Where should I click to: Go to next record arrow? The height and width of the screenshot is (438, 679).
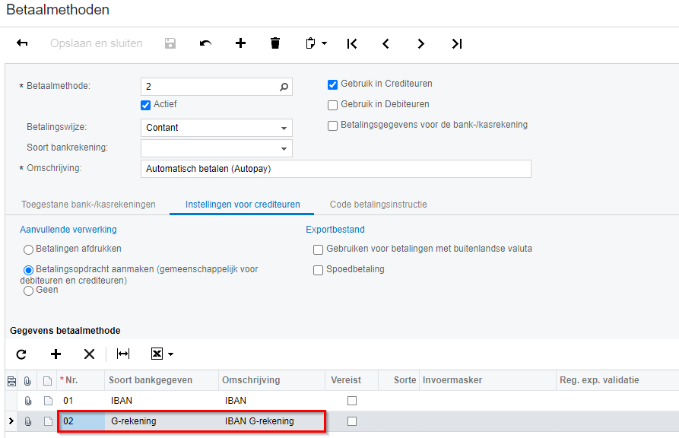coord(420,43)
